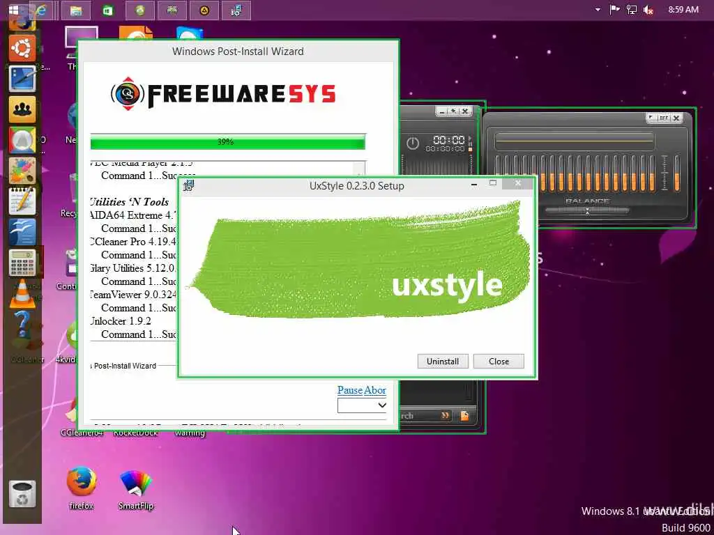Click the muted volume tray icon
Image resolution: width=714 pixels, height=535 pixels.
pyautogui.click(x=648, y=10)
